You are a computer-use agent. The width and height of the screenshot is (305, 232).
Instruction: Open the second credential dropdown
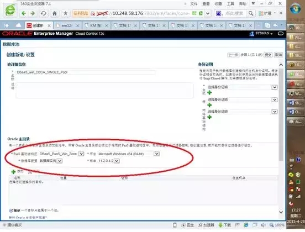275,99
